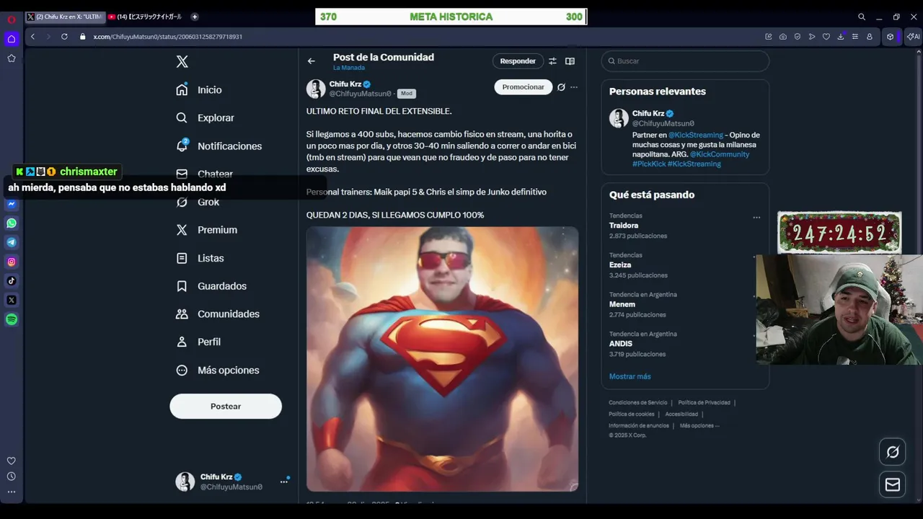Open the ad blocker shield icon
The height and width of the screenshot is (519, 923).
pos(798,37)
